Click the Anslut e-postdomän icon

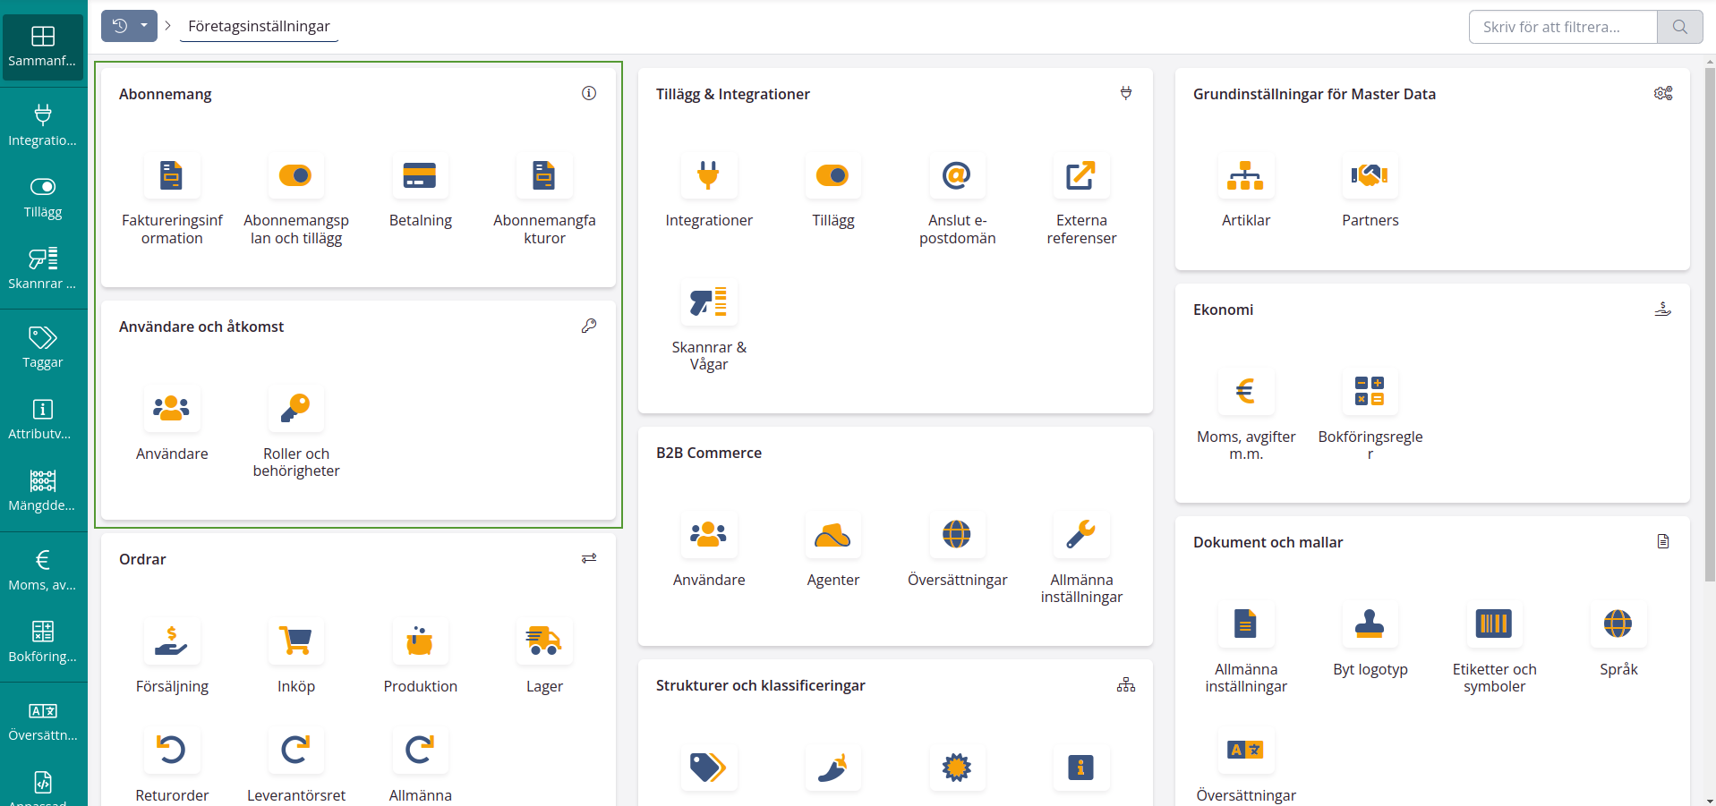click(956, 176)
